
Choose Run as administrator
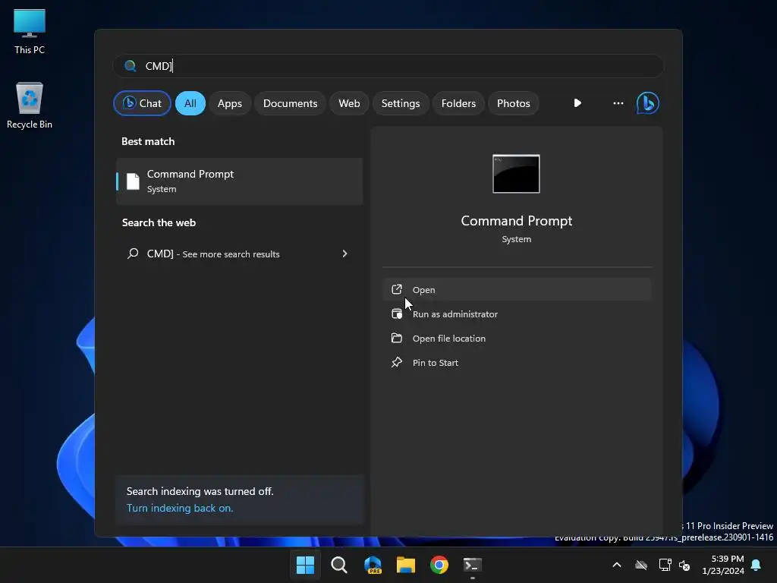coord(516,314)
